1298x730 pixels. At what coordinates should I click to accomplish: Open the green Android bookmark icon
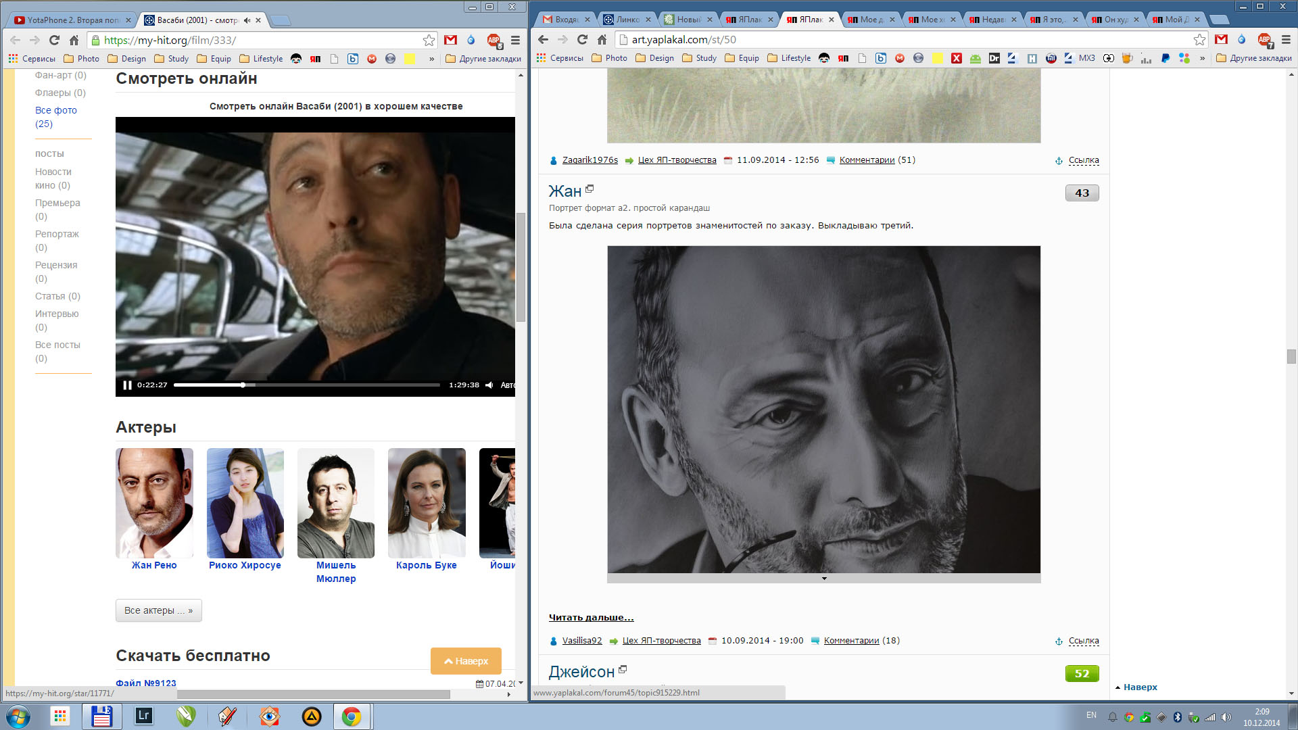(975, 58)
